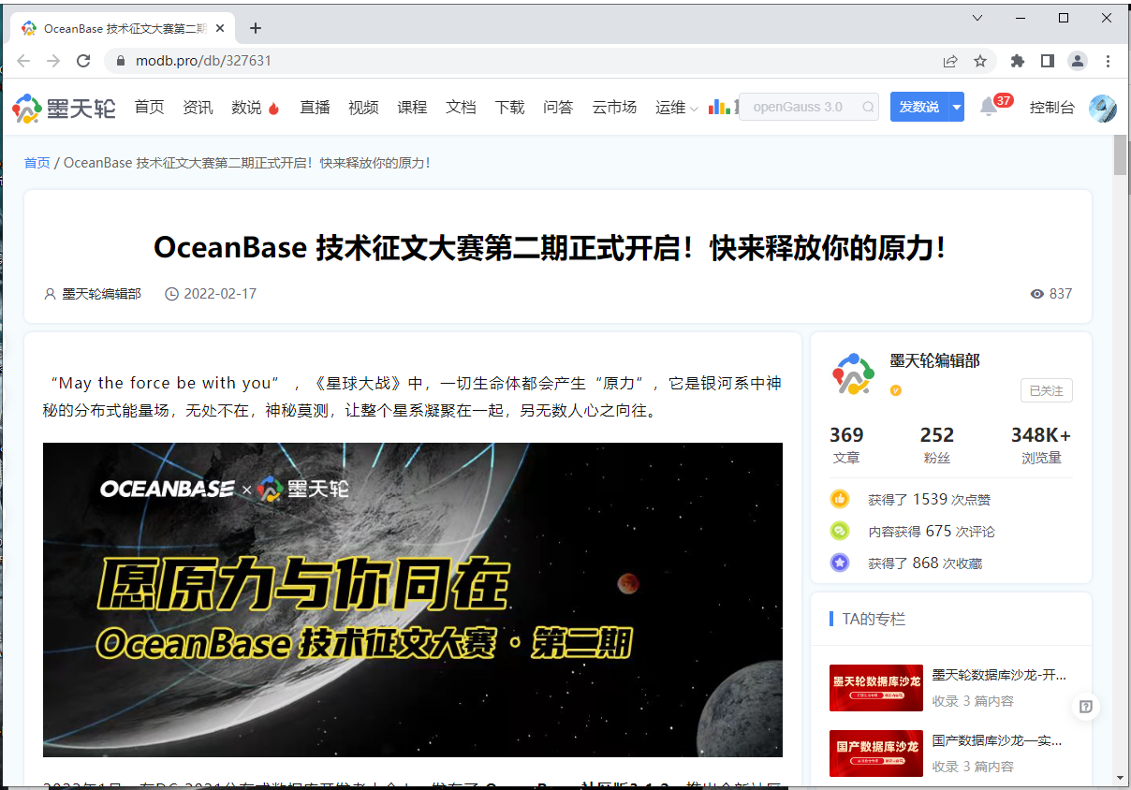
Task: Reload the page
Action: pos(83,61)
